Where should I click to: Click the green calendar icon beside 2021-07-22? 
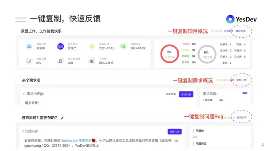pos(123,46)
